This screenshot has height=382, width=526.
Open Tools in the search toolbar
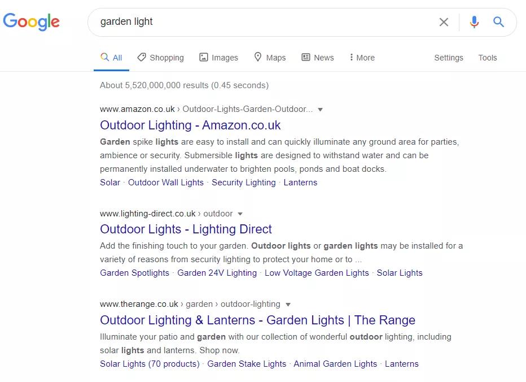(x=488, y=58)
